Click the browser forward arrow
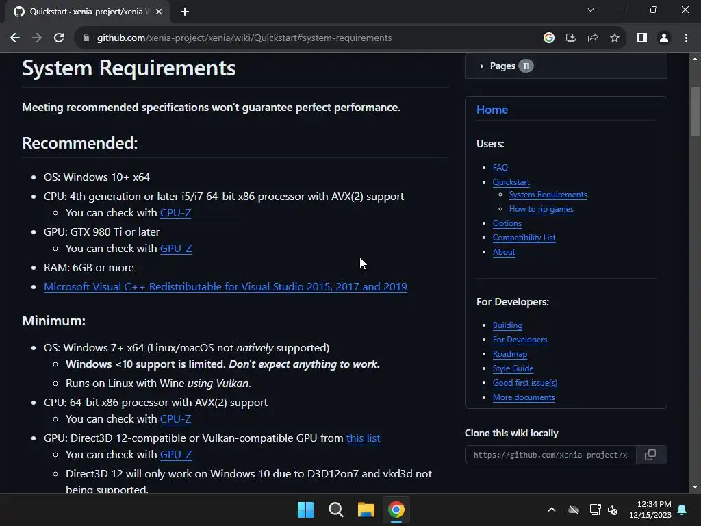Screen dimensions: 701x526 (37, 38)
